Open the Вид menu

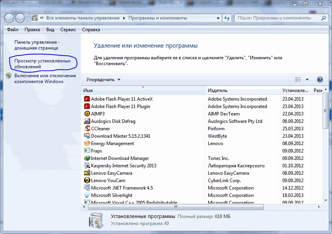[50, 30]
